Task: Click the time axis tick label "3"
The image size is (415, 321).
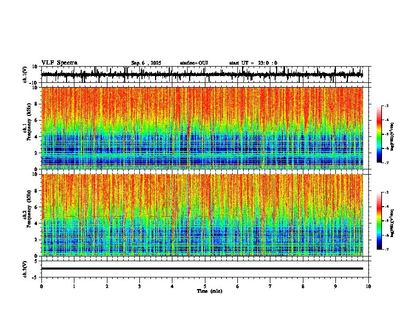Action: [139, 286]
